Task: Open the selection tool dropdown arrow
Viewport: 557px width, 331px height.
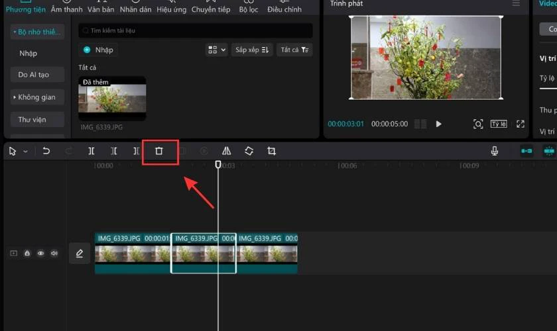Action: tap(26, 152)
